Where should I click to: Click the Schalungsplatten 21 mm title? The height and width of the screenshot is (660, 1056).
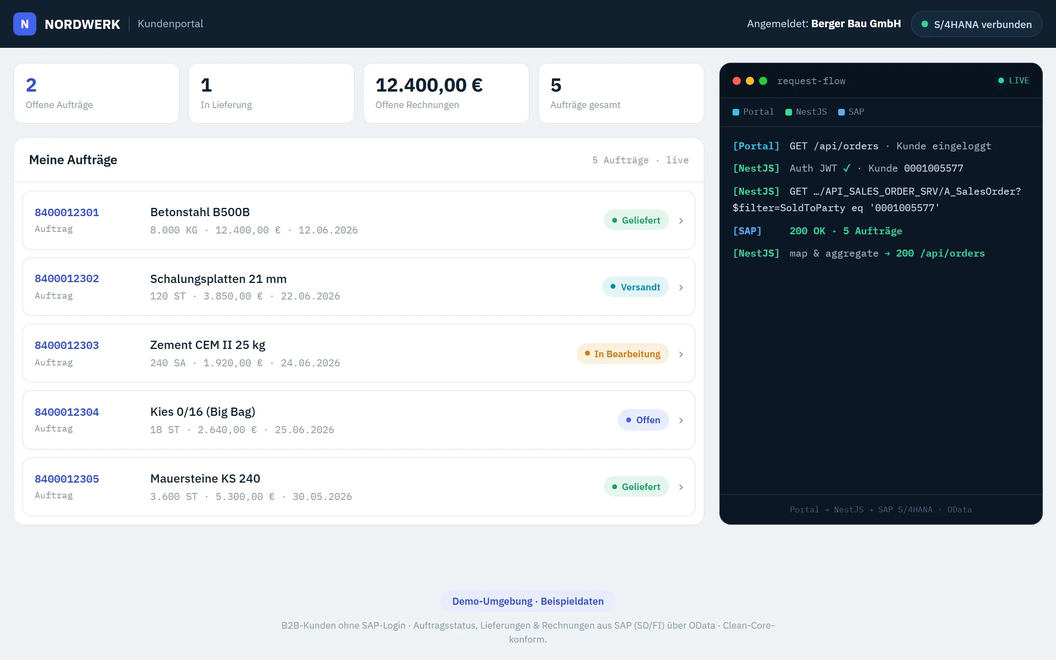click(218, 279)
